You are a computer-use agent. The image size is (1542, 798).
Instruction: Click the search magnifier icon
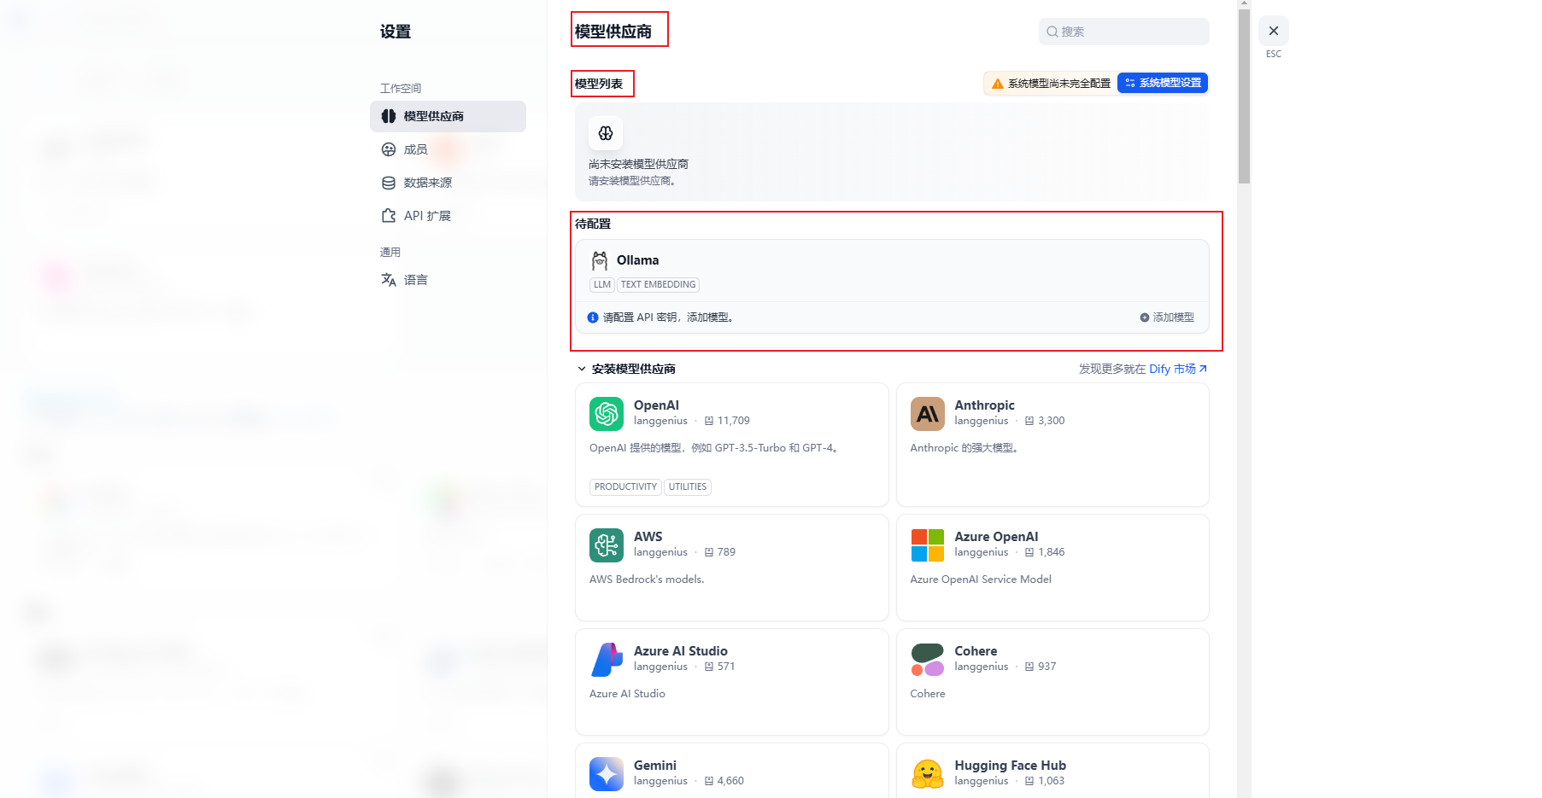coord(1052,32)
